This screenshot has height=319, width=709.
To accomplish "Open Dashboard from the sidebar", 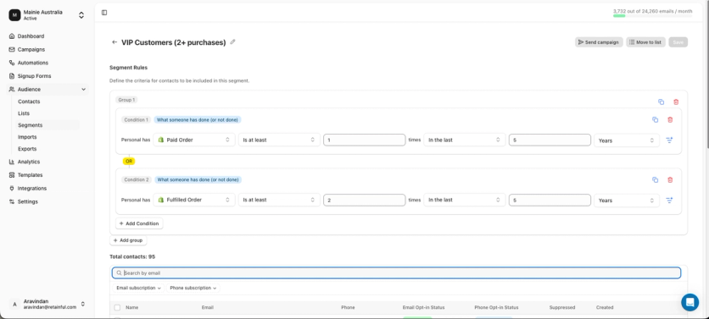I will pyautogui.click(x=31, y=36).
